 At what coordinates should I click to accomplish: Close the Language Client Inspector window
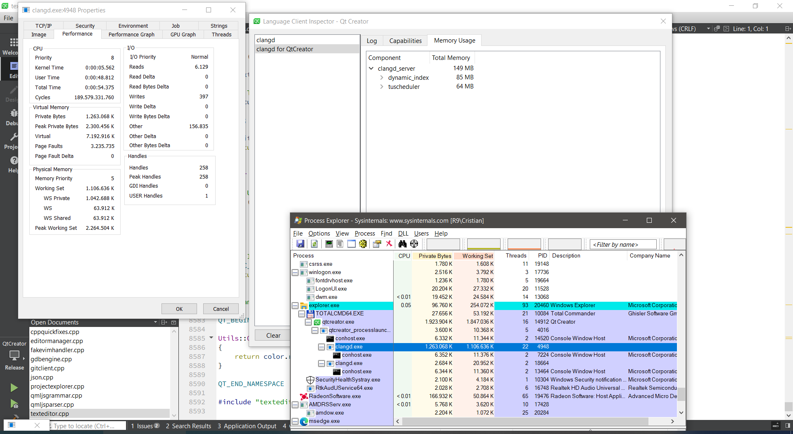[663, 21]
